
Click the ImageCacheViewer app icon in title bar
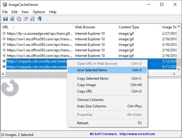(x=5, y=4)
